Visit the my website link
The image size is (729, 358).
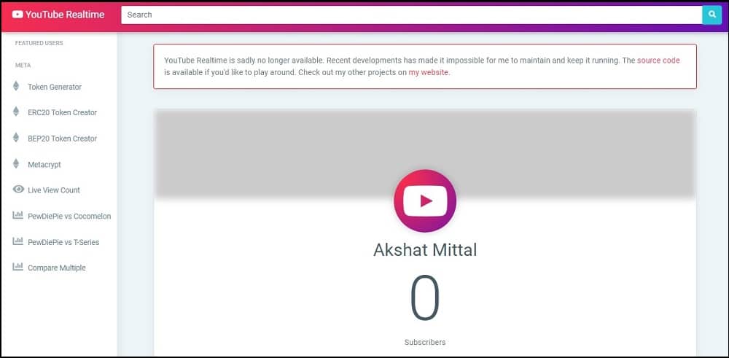coord(429,72)
